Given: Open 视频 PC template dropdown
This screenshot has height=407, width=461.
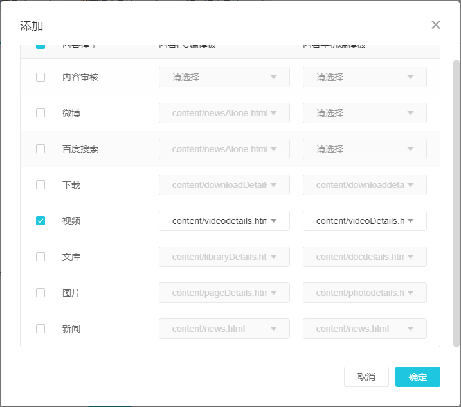Looking at the screenshot, I should tap(224, 221).
